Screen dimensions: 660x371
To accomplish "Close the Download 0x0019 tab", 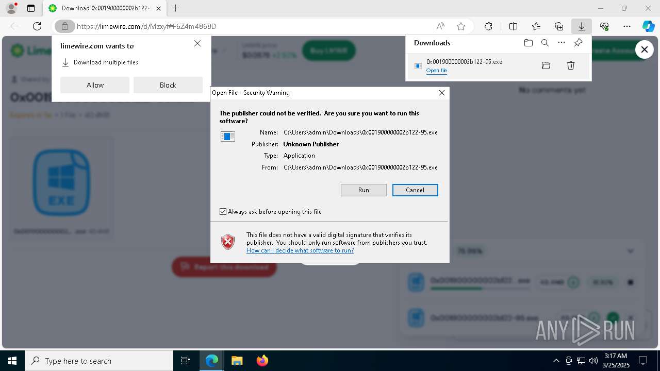I will (x=159, y=8).
